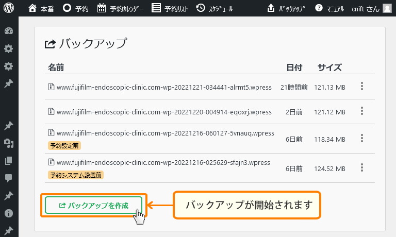Open スケジュール from the top bar

pos(214,8)
